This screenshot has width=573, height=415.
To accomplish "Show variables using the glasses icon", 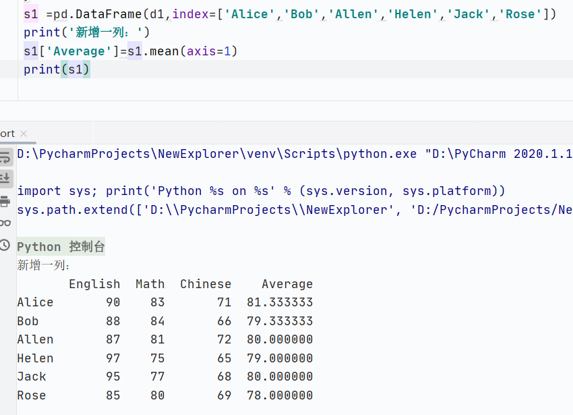I will 5,223.
